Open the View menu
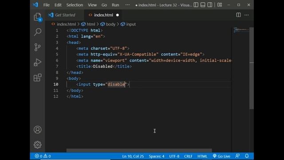This screenshot has height=160, width=284. [x=92, y=5]
